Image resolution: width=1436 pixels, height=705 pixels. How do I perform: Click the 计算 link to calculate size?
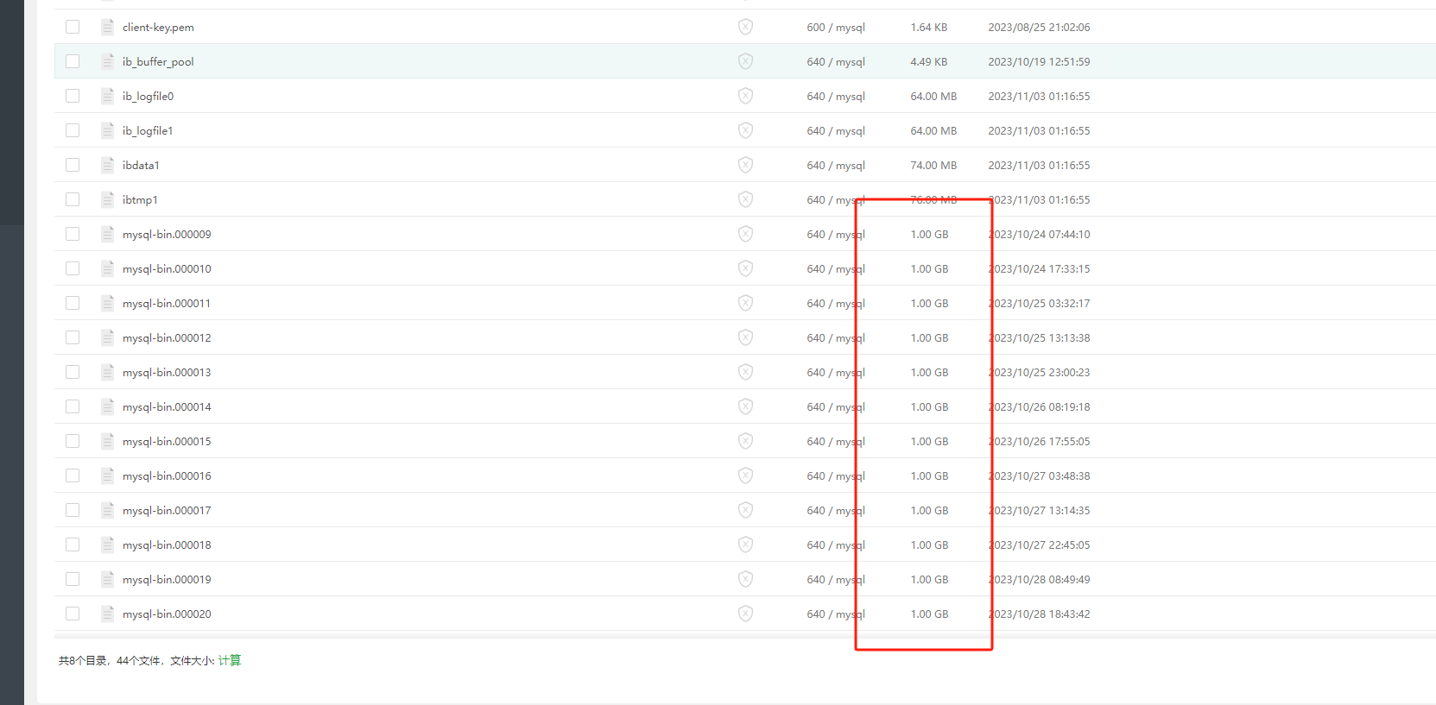[230, 660]
